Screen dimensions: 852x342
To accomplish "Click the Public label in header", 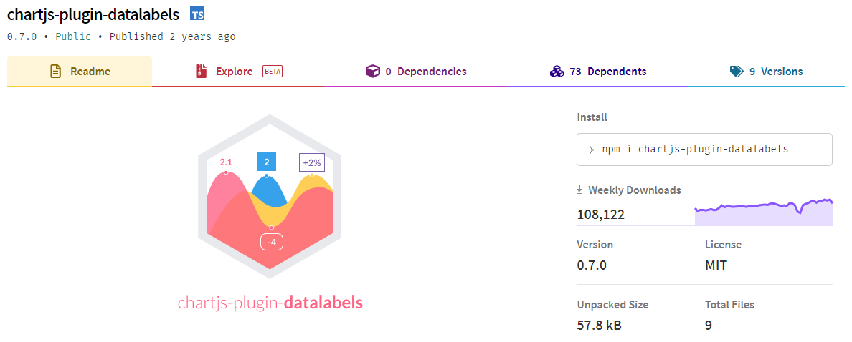I will tap(73, 37).
